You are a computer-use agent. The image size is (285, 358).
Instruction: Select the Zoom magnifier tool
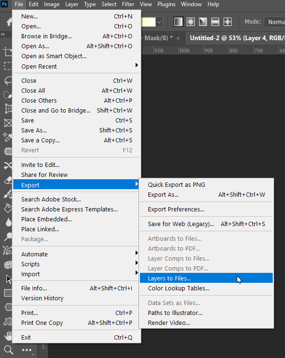(x=8, y=350)
